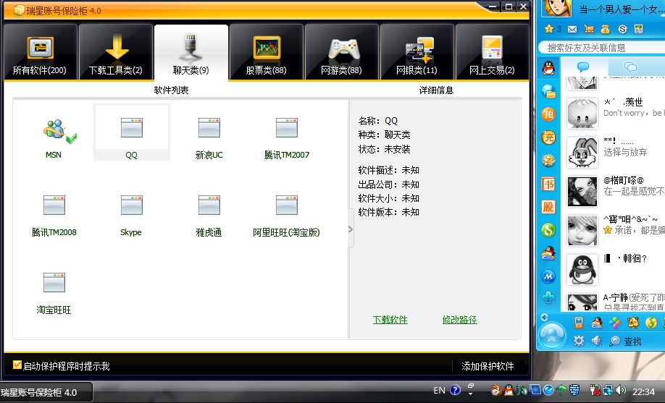Image resolution: width=665 pixels, height=403 pixels.
Task: Select the 新浪UC software icon
Action: click(x=209, y=127)
